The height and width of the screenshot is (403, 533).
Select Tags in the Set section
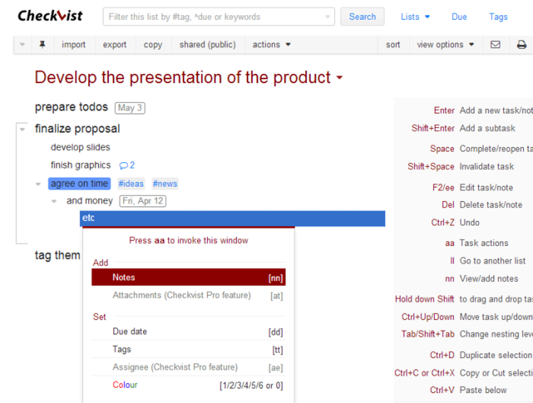pos(188,349)
